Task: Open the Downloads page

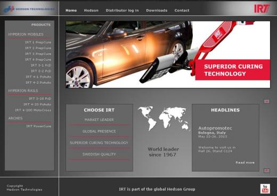Action: (x=157, y=11)
